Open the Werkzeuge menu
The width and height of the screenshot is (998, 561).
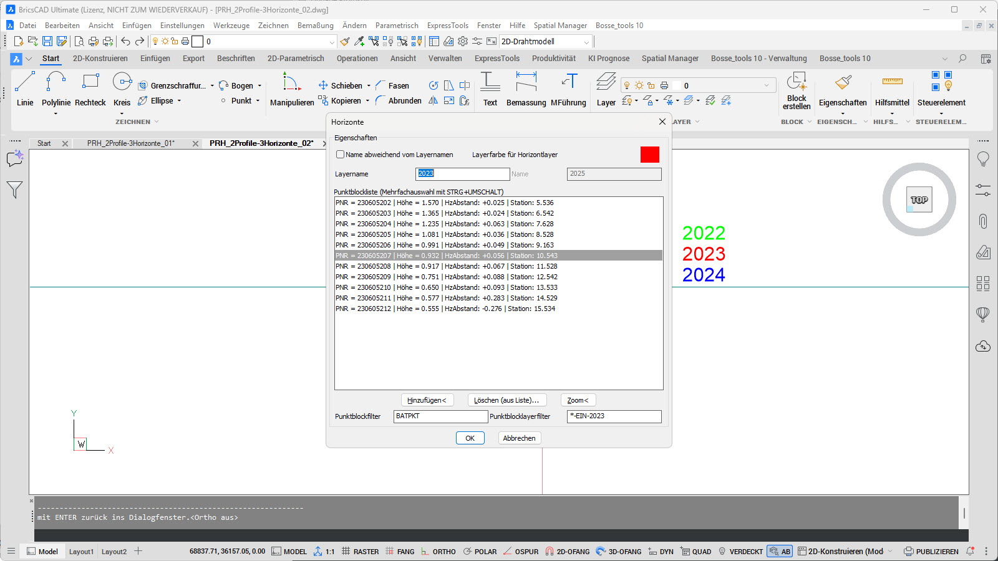(x=231, y=26)
